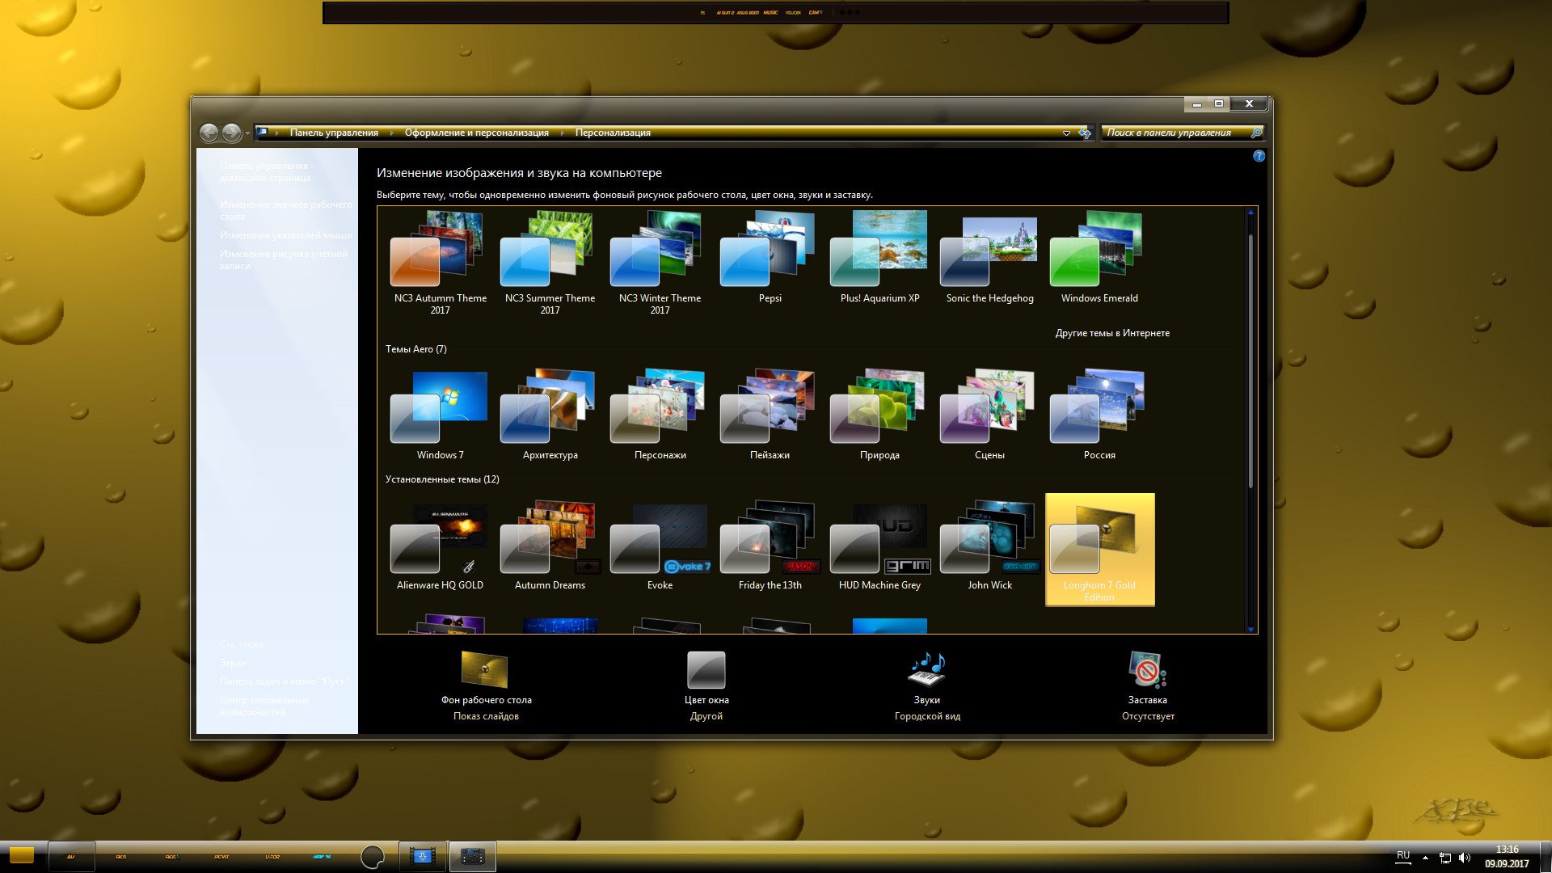Choose the Windows Emerald theme
This screenshot has height=873, width=1552.
pyautogui.click(x=1099, y=259)
